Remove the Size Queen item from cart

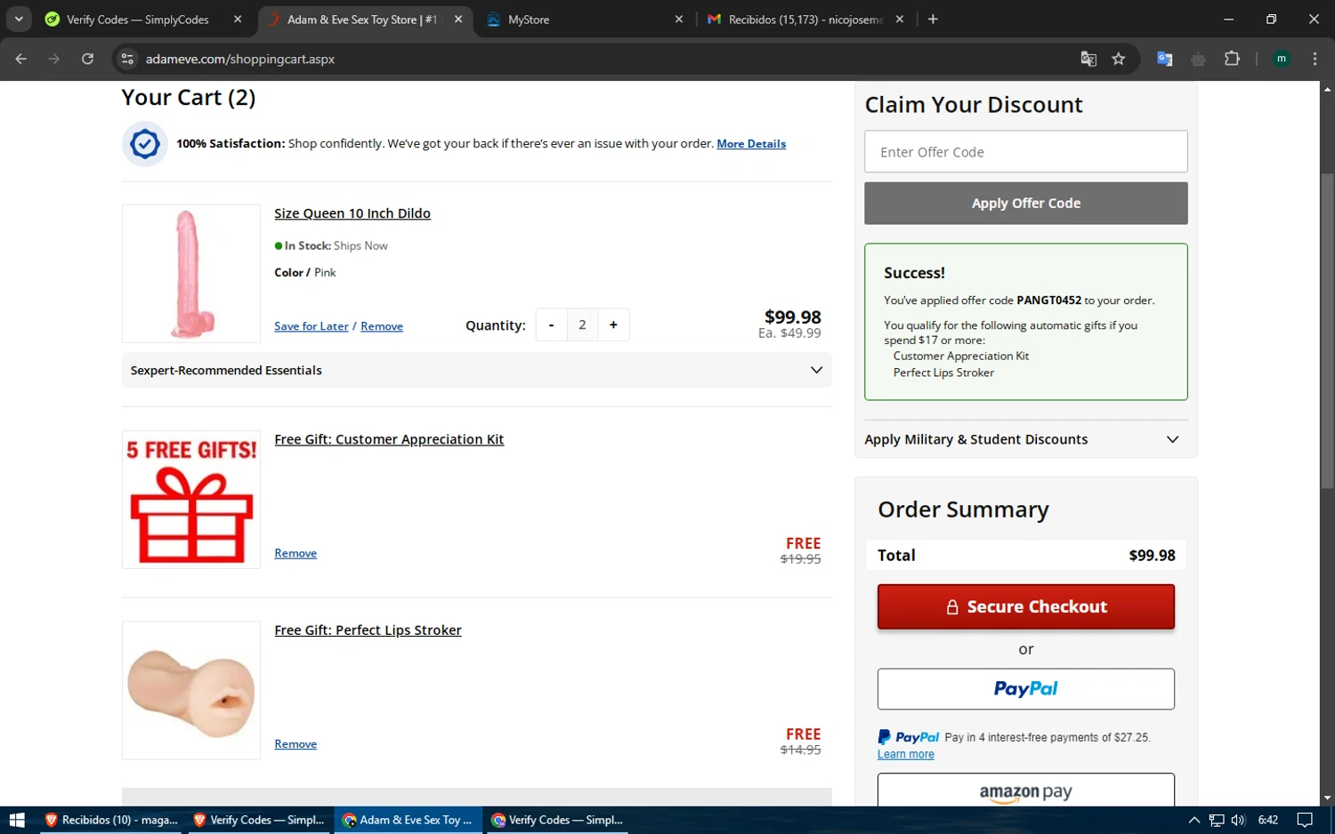coord(382,326)
